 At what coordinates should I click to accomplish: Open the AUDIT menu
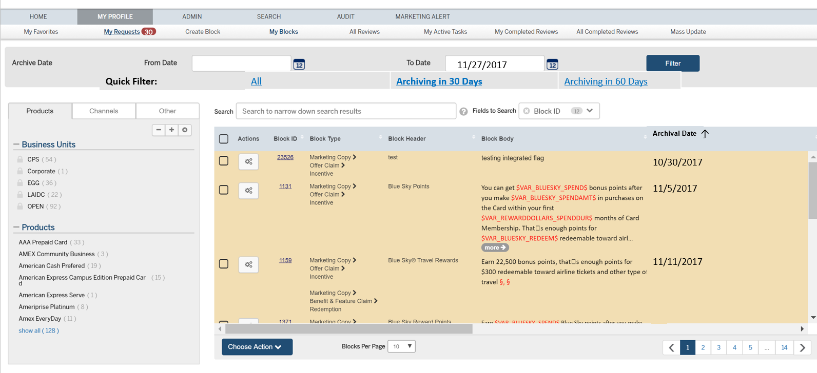tap(346, 17)
